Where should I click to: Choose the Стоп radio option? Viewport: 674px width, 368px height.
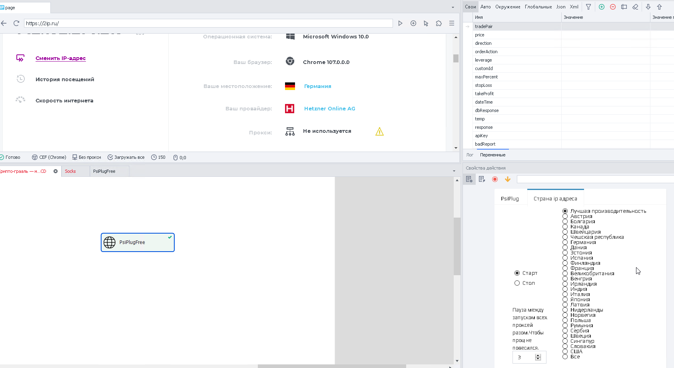[x=517, y=283]
